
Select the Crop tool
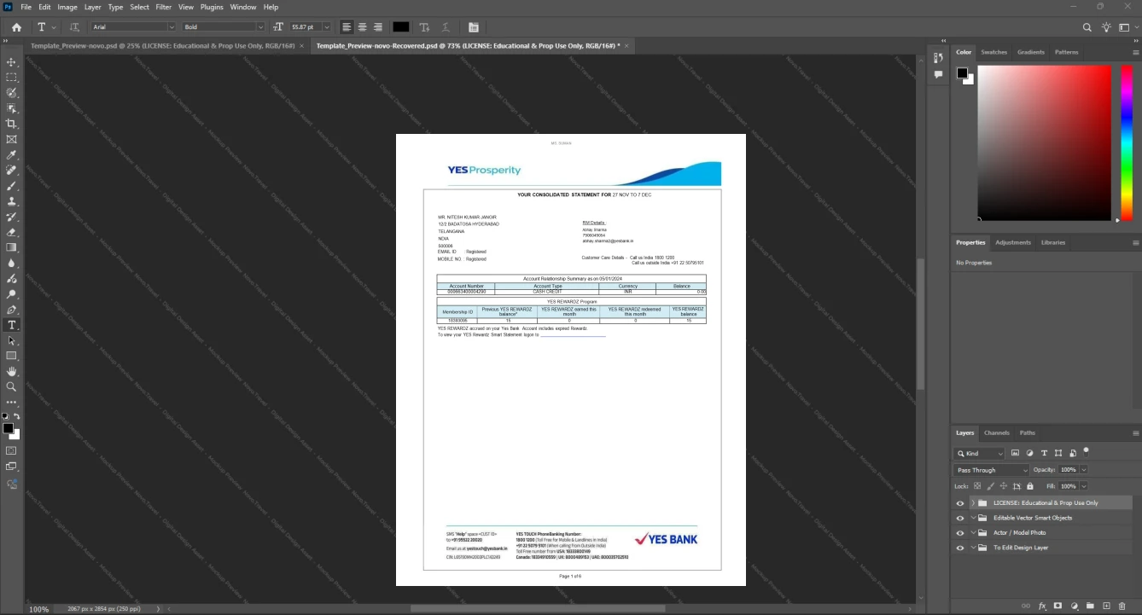coord(12,124)
